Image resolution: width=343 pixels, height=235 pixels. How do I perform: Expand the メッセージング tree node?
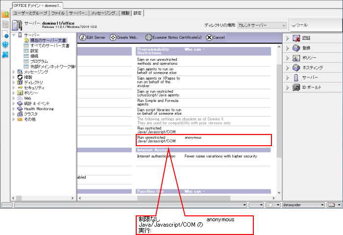click(x=14, y=72)
